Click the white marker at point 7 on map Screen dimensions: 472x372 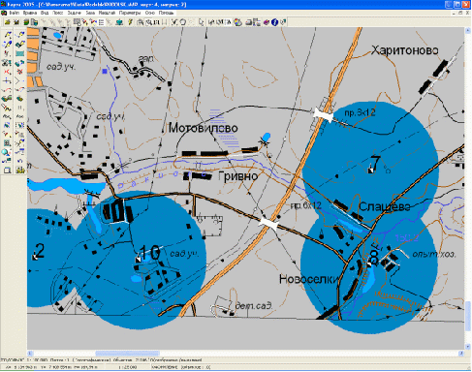[x=371, y=170]
